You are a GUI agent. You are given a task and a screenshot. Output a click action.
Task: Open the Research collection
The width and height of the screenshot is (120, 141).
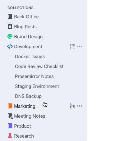[x=24, y=136]
